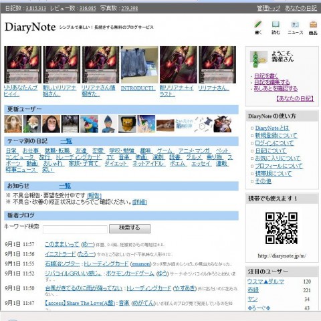
Task: Open featured user ヤソ
Action: click(252, 299)
